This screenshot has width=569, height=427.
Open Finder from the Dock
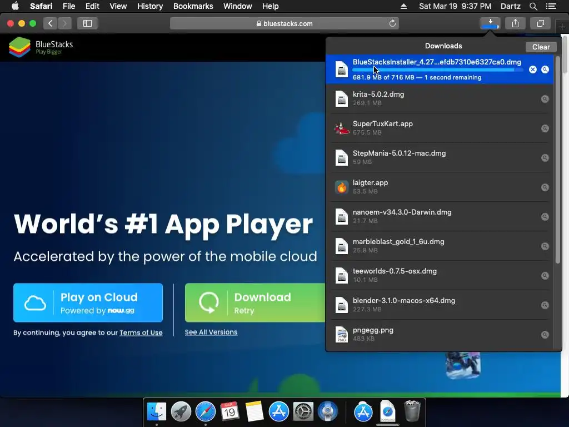156,412
